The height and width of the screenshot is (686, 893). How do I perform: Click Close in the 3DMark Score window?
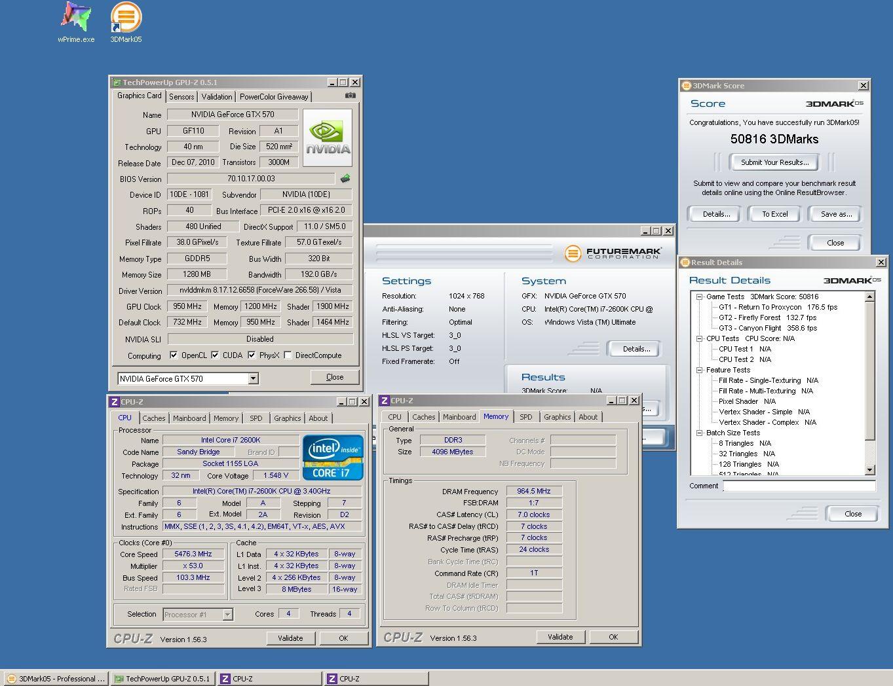(x=835, y=243)
